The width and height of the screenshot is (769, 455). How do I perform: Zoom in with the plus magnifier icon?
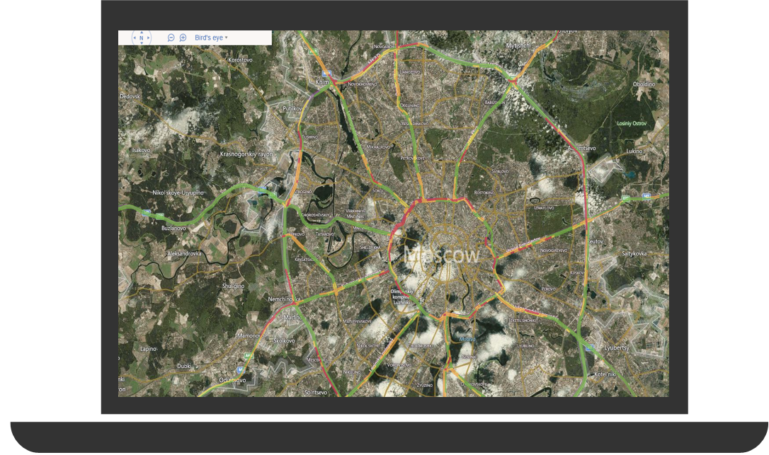(183, 36)
